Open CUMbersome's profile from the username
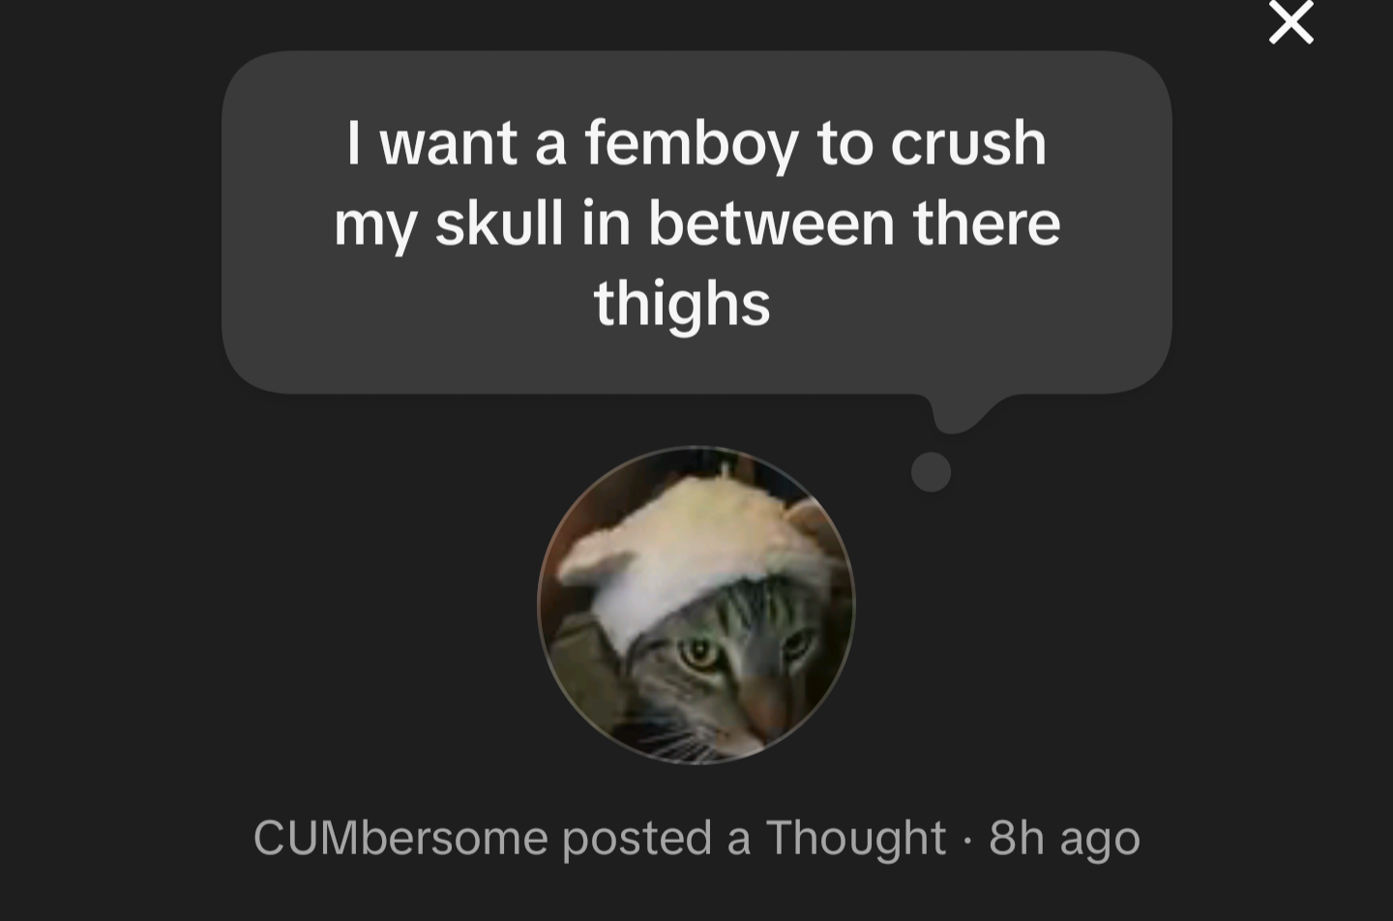 coord(400,837)
